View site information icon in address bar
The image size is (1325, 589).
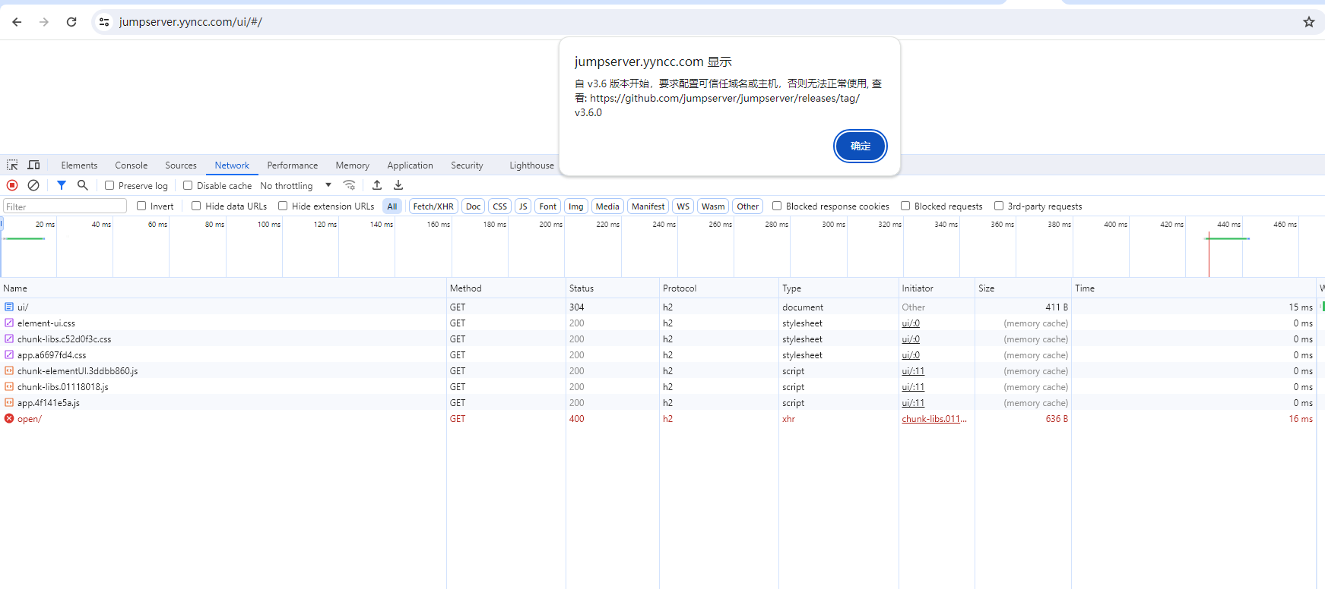pos(104,22)
